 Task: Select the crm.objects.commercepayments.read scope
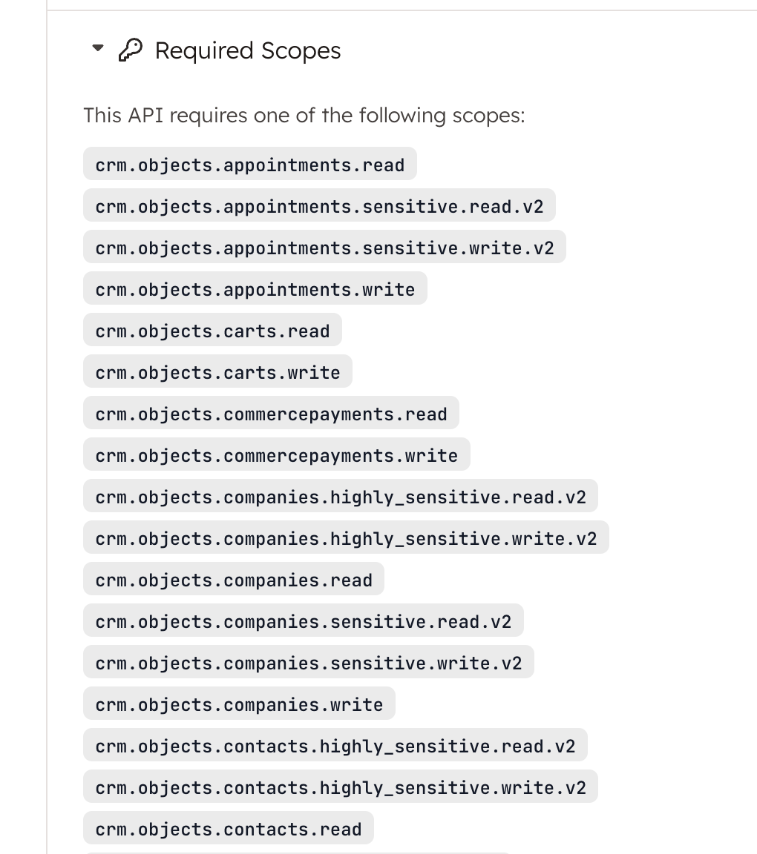coord(271,414)
